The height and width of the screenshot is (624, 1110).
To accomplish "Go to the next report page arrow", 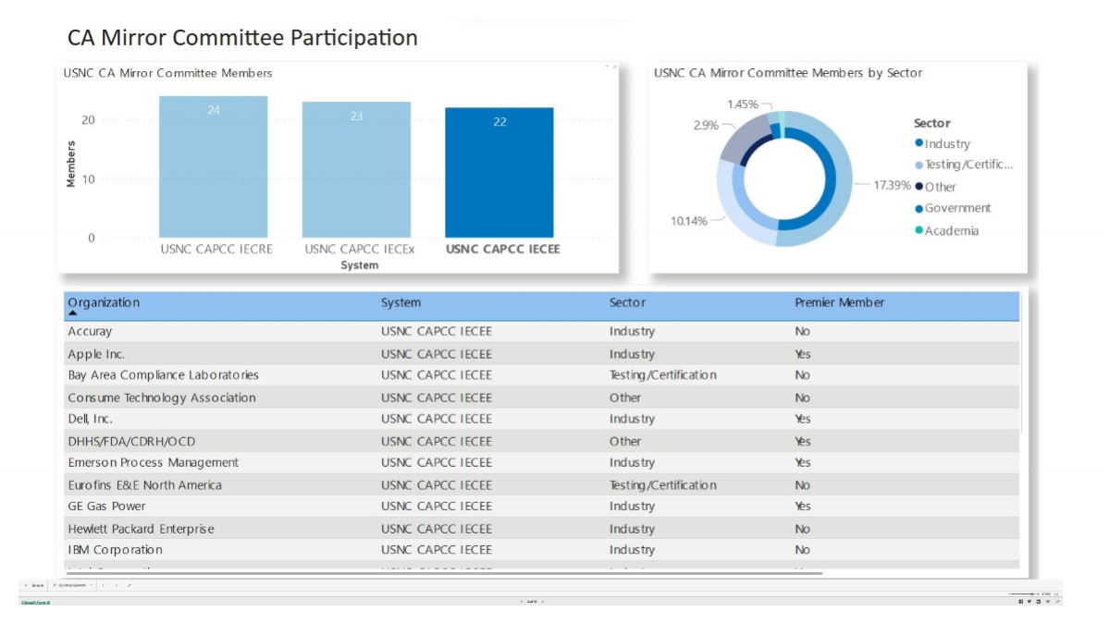I will (x=542, y=602).
